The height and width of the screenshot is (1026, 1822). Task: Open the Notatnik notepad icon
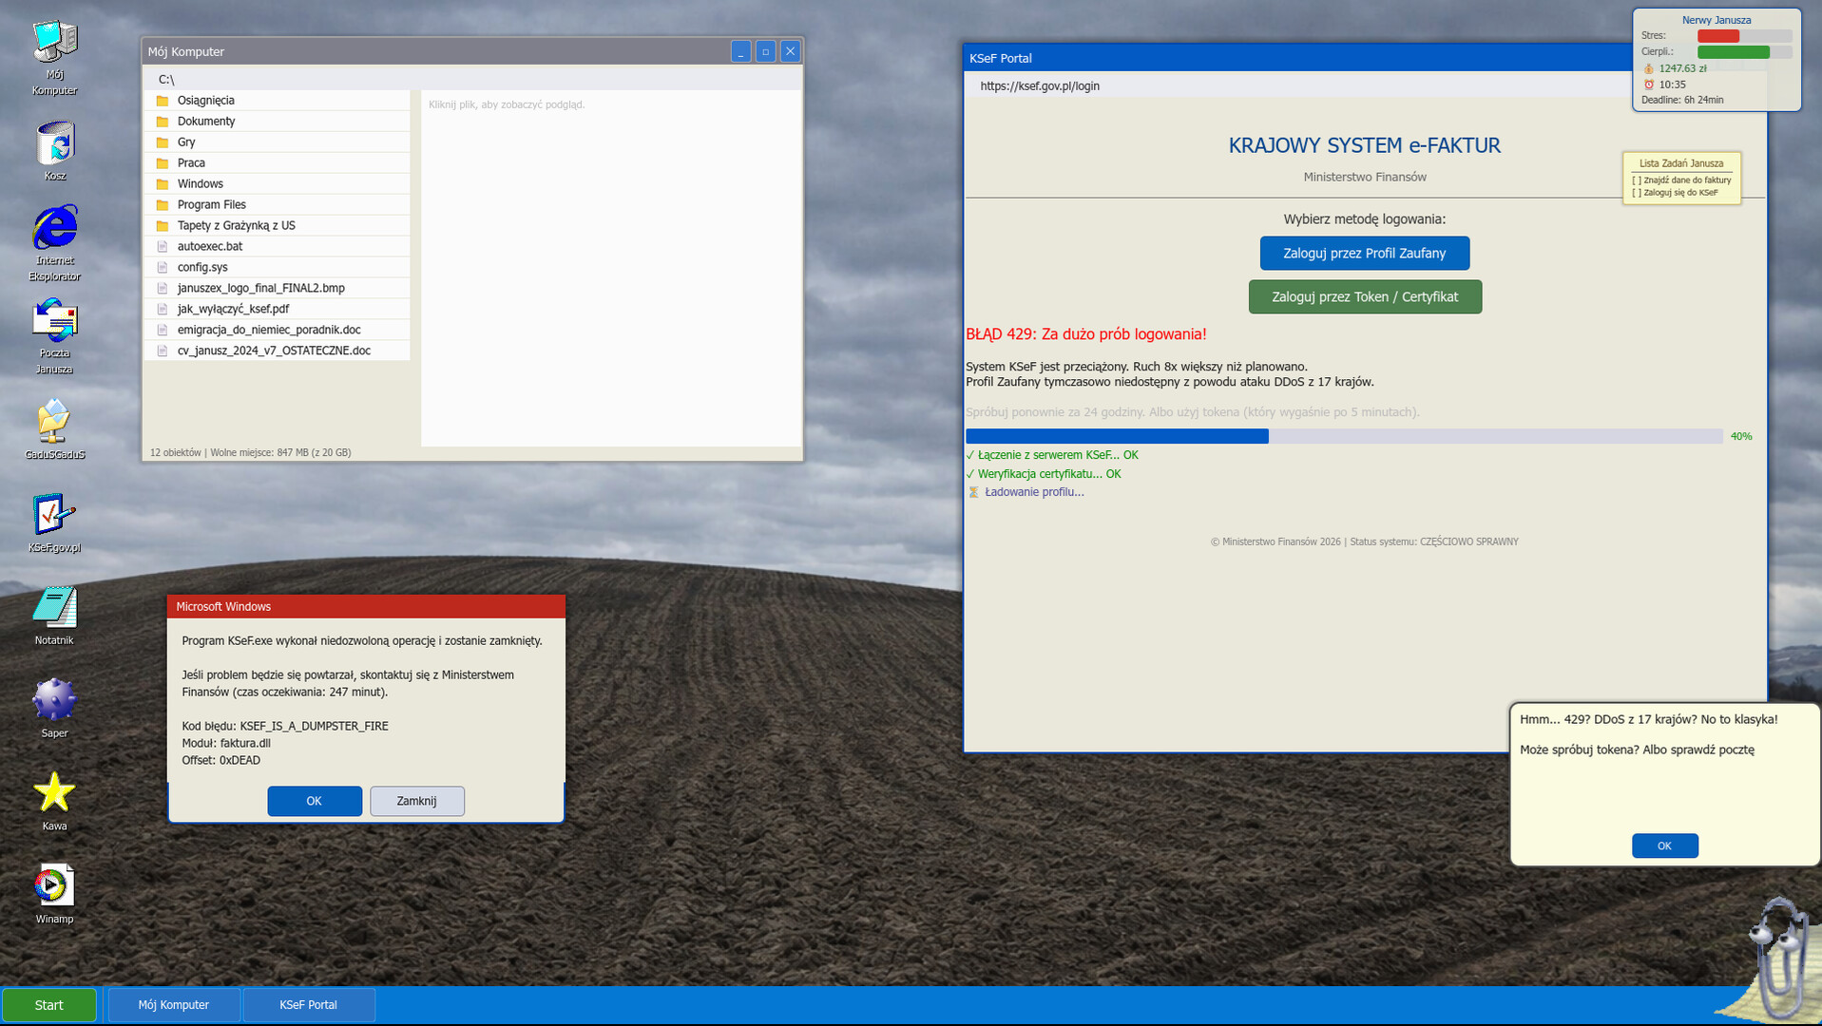[x=54, y=608]
